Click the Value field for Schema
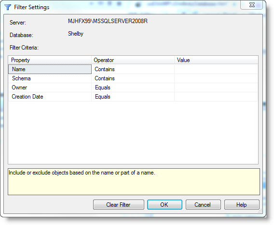274x225 pixels. [x=216, y=78]
